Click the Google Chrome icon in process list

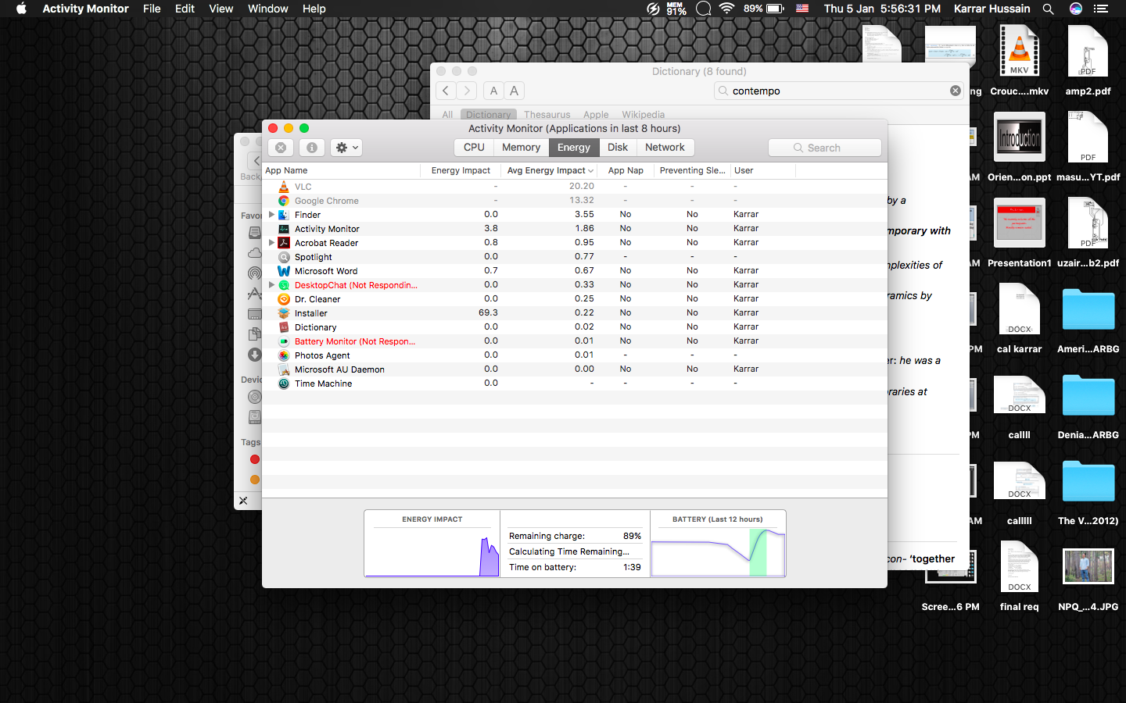click(x=284, y=201)
